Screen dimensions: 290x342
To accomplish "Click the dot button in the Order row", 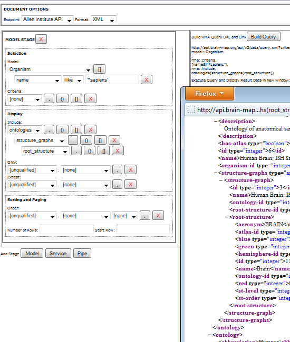I will (144, 215).
